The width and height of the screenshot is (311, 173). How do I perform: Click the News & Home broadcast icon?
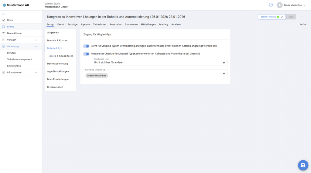4,33
